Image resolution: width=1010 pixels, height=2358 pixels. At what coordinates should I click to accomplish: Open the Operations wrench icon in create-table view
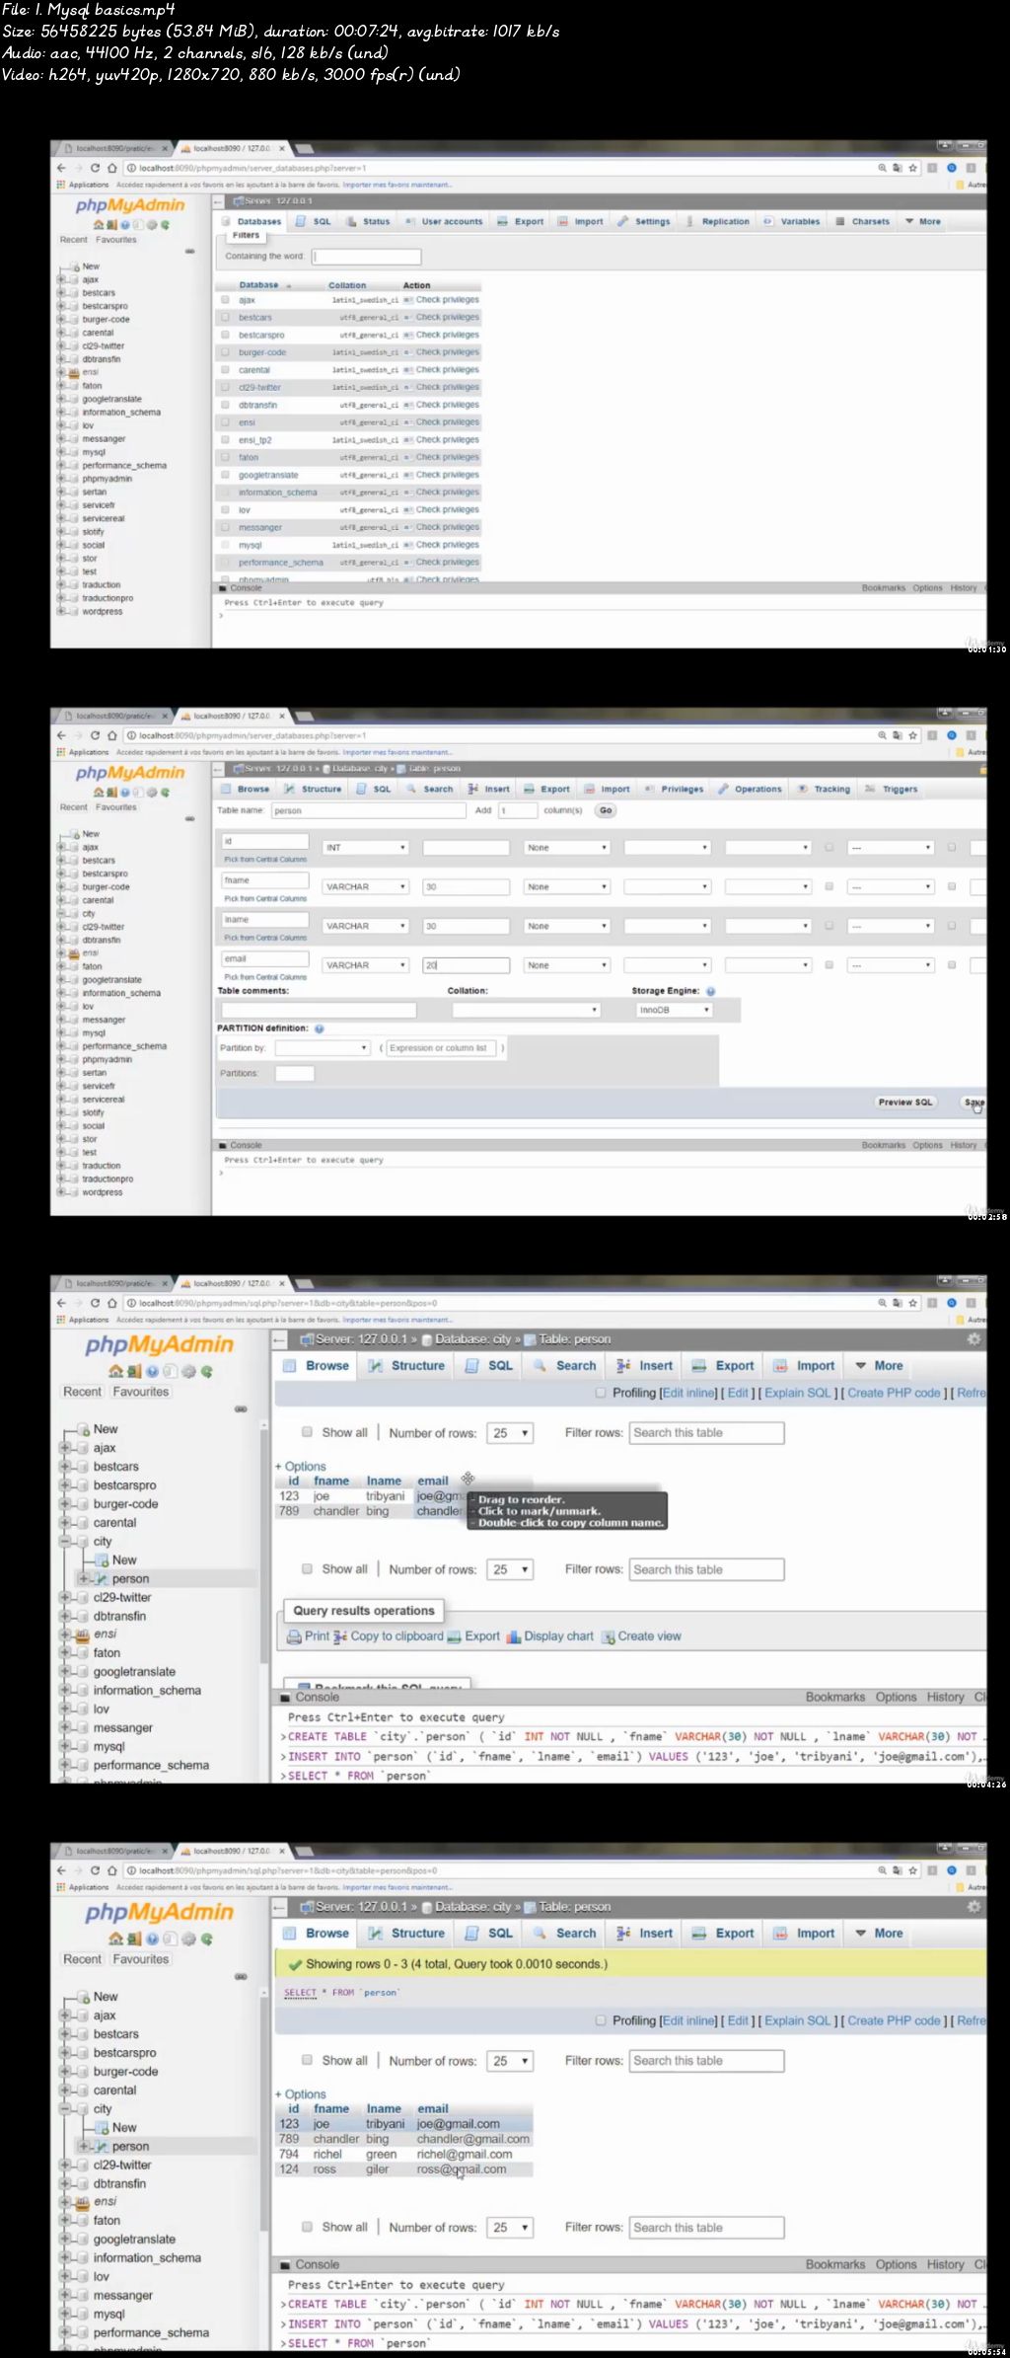(x=723, y=789)
